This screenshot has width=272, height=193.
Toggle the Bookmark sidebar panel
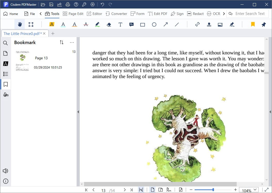pos(6,84)
